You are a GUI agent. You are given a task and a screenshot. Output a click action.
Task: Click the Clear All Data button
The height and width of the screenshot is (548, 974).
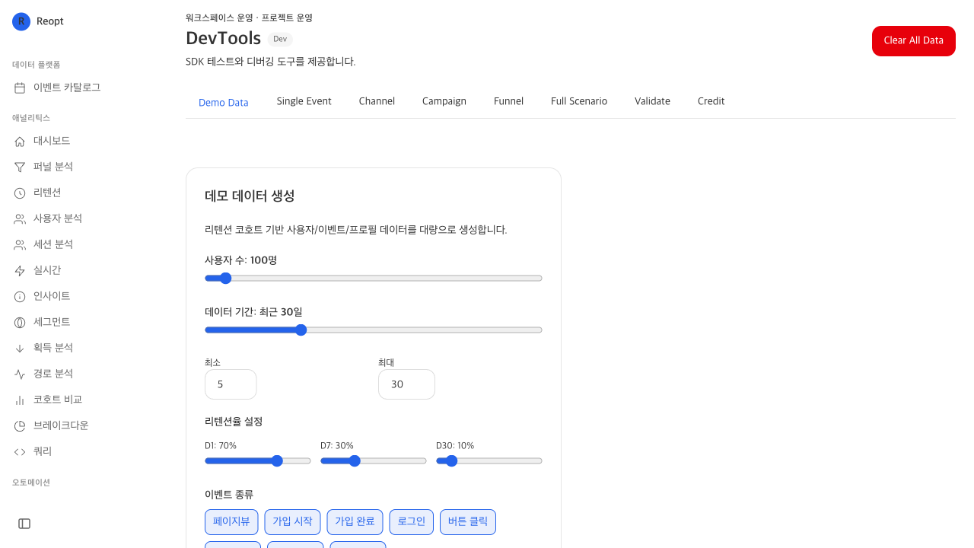pyautogui.click(x=914, y=41)
